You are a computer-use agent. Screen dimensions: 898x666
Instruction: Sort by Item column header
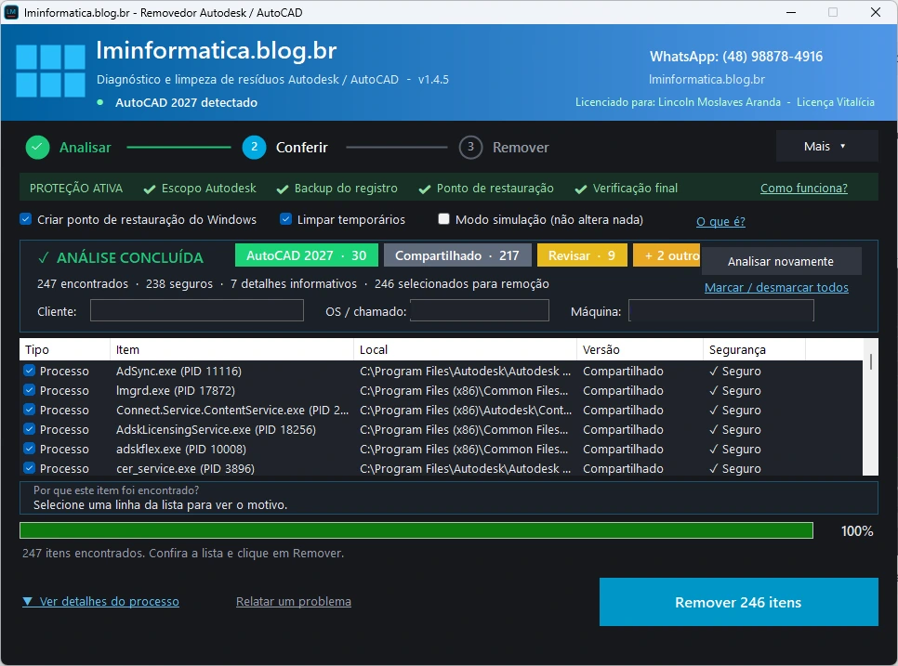tap(231, 349)
